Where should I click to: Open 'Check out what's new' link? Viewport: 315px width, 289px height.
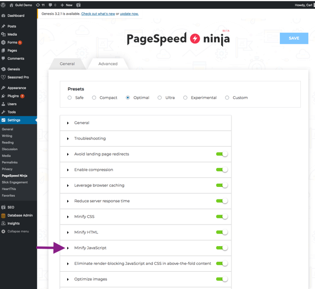pyautogui.click(x=98, y=14)
